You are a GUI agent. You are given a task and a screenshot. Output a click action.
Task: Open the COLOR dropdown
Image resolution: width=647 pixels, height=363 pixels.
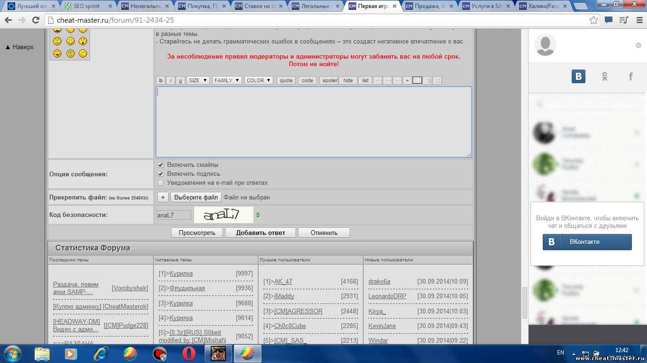click(x=259, y=80)
